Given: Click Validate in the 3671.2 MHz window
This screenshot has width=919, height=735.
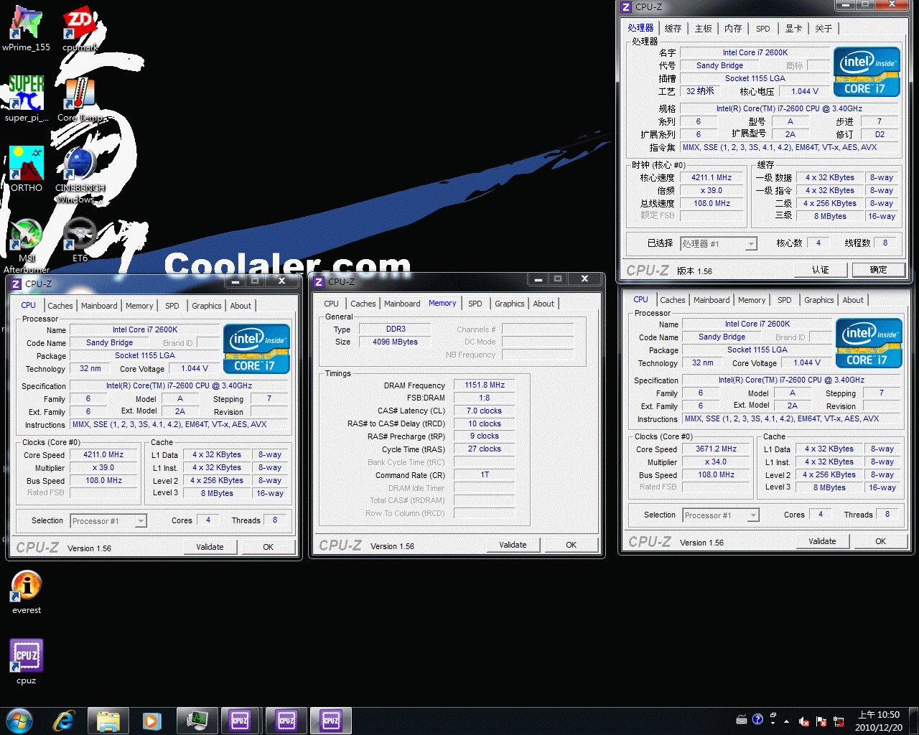Looking at the screenshot, I should coord(822,541).
